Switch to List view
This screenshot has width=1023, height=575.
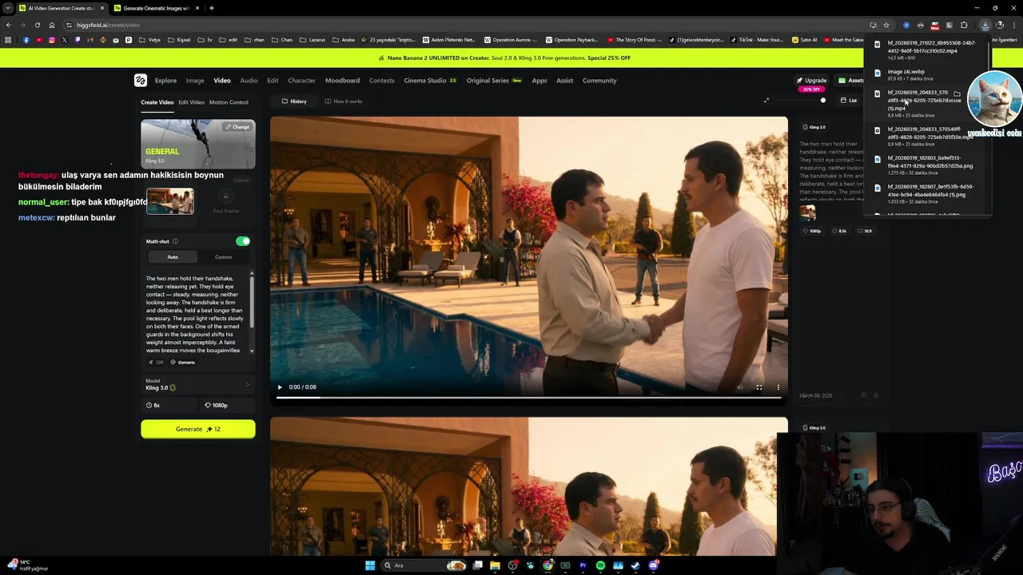click(x=849, y=101)
